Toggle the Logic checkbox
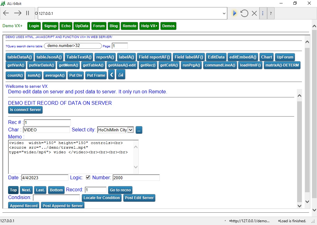Image resolution: width=317 pixels, height=225 pixels. click(x=88, y=177)
